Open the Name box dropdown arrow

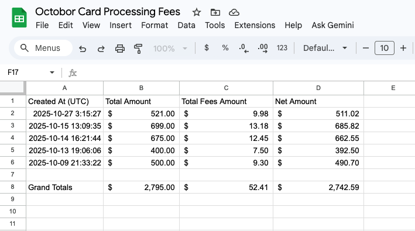click(52, 73)
